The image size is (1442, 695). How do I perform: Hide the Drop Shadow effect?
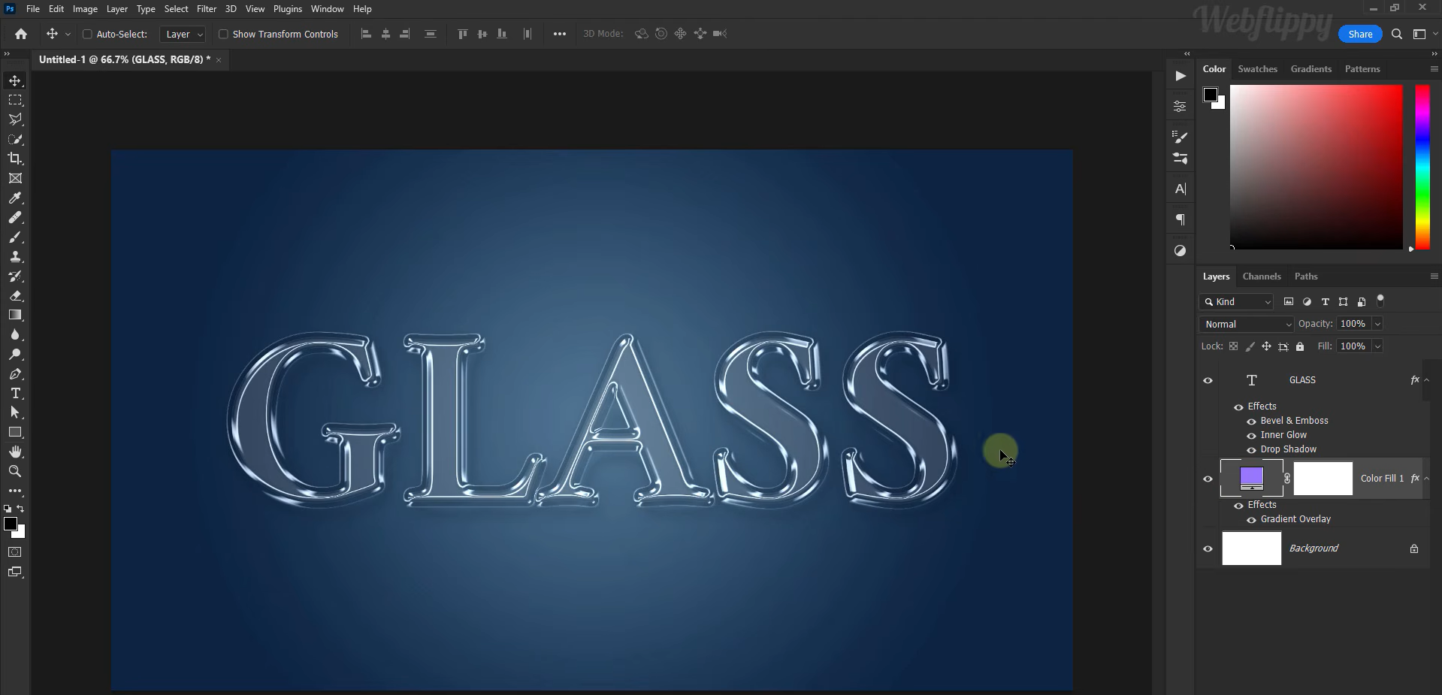point(1251,450)
